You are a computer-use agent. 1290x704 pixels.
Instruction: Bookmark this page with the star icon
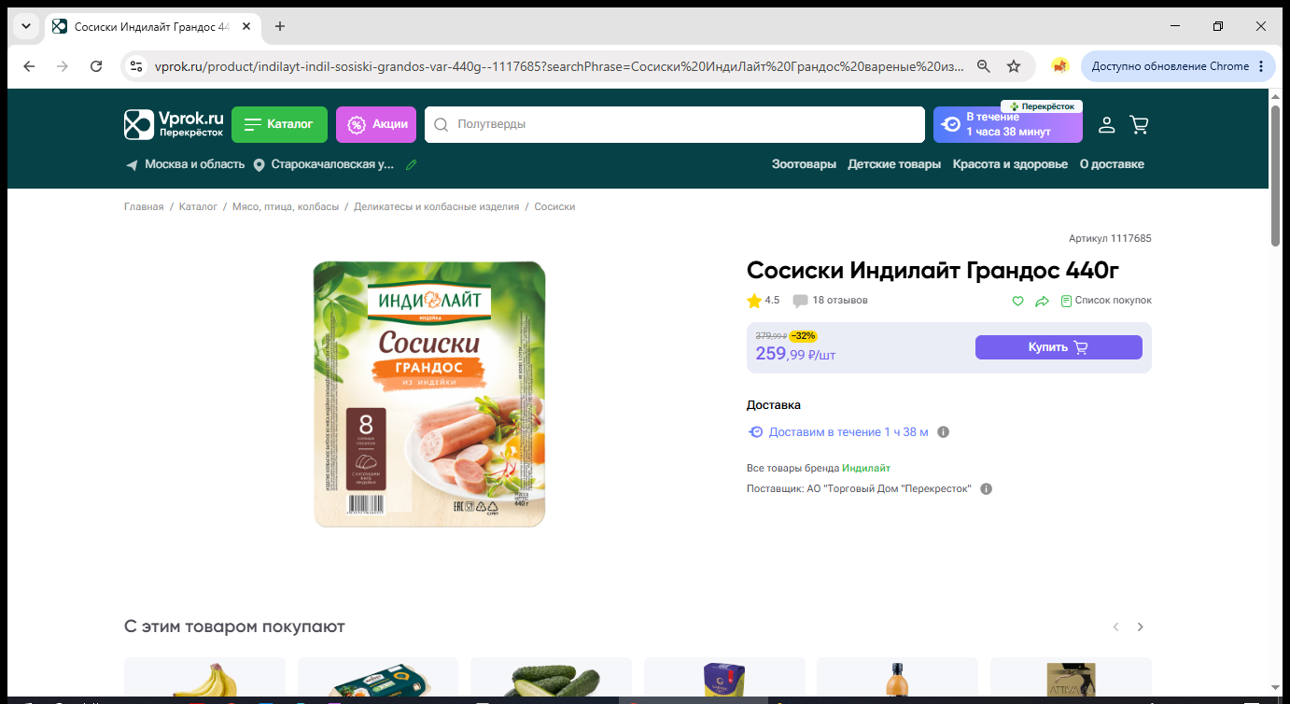click(1014, 66)
